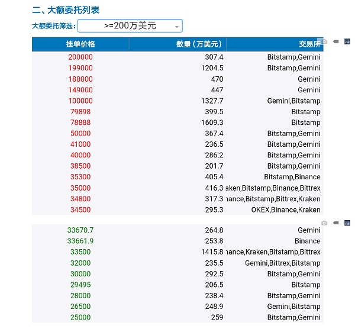Select the buy price 28000
Viewport: 355px width, 332px height.
coord(80,295)
